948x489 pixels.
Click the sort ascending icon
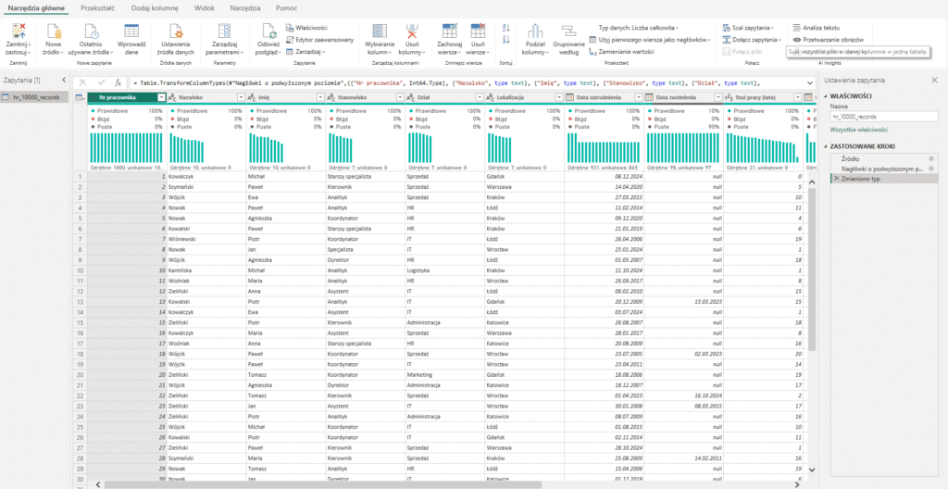point(505,28)
